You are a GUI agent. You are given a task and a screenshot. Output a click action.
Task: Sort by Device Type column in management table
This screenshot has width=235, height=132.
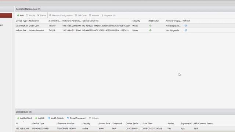[x=22, y=21]
